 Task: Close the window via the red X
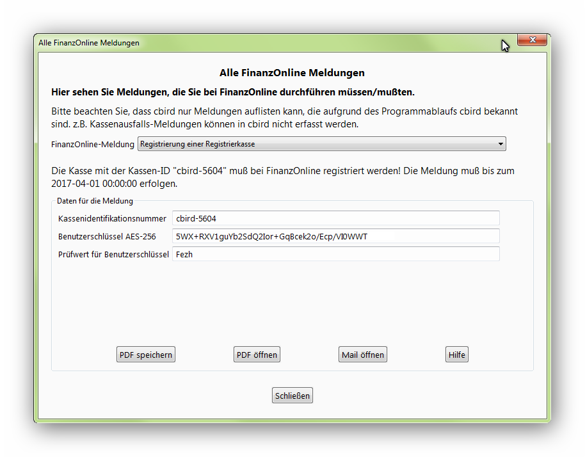tap(532, 41)
